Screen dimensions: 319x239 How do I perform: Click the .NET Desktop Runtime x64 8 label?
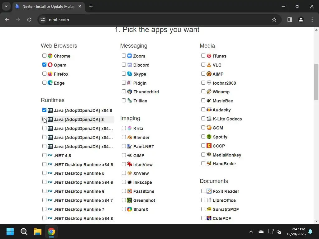click(x=83, y=218)
